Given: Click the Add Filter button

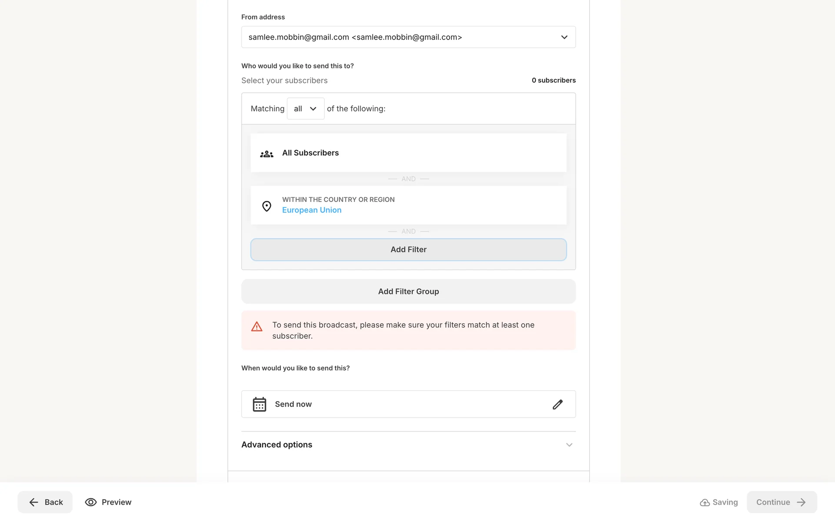Looking at the screenshot, I should pyautogui.click(x=408, y=250).
